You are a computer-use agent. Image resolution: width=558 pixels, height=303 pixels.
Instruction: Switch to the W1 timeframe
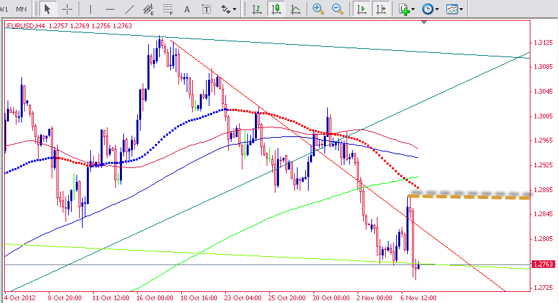click(4, 9)
